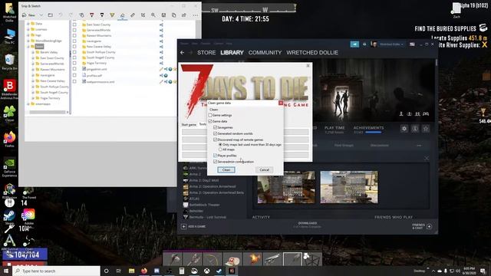Open the See more ellipsis menu
This screenshot has width=491, height=276.
(x=196, y=15)
